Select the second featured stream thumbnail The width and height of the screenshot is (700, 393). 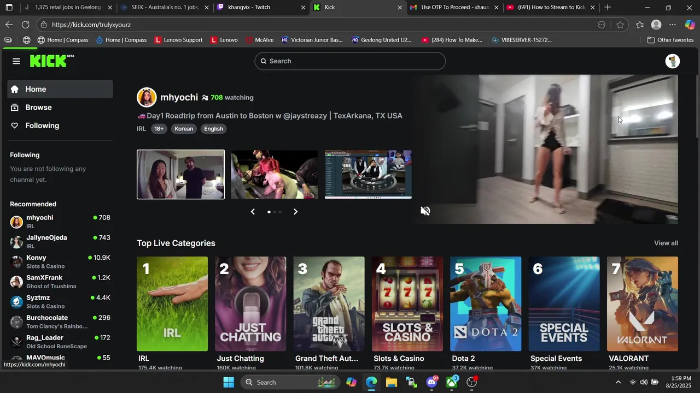275,175
